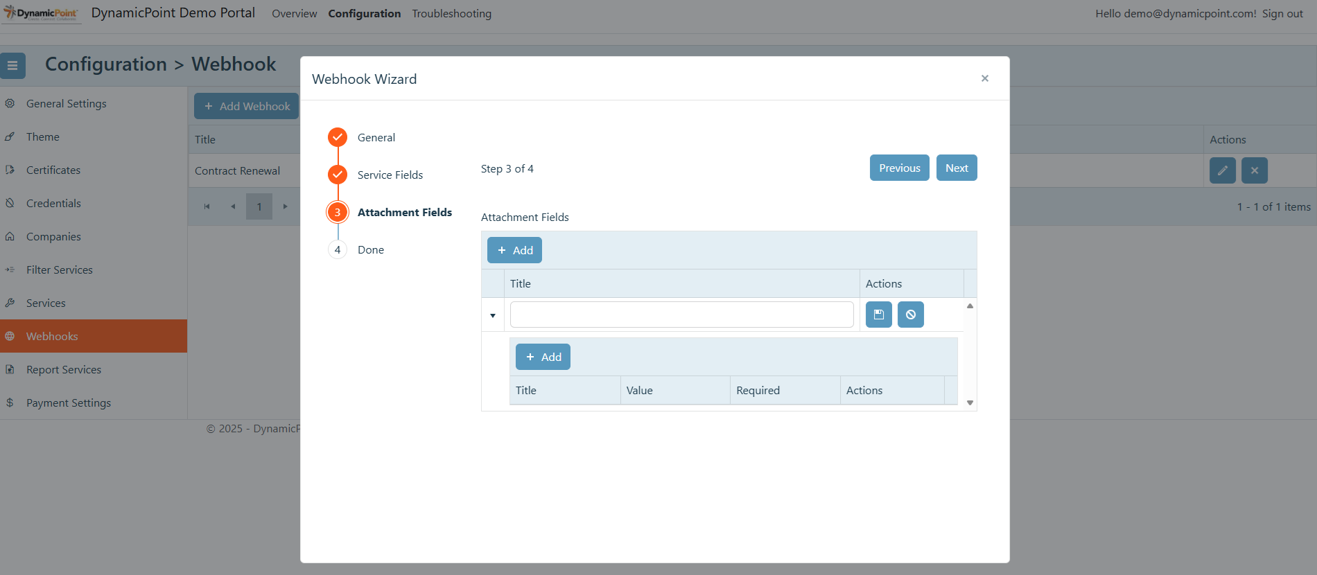Click the Certificates sidebar icon

click(x=10, y=170)
